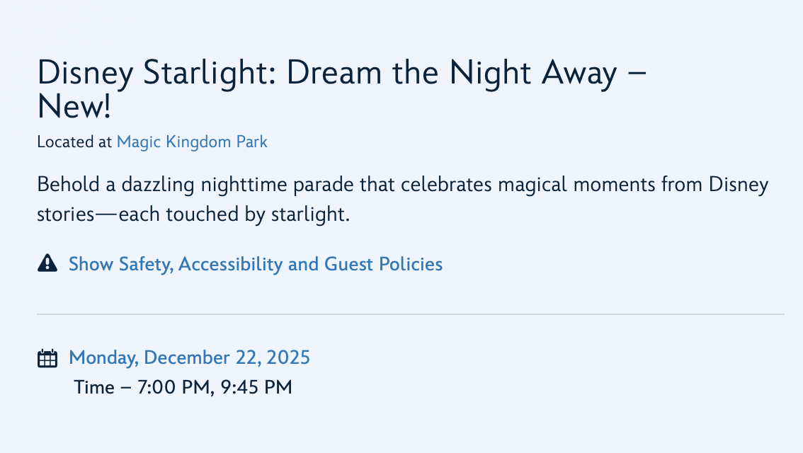Click the year "2025" in the date link
The width and height of the screenshot is (803, 453).
coord(289,357)
